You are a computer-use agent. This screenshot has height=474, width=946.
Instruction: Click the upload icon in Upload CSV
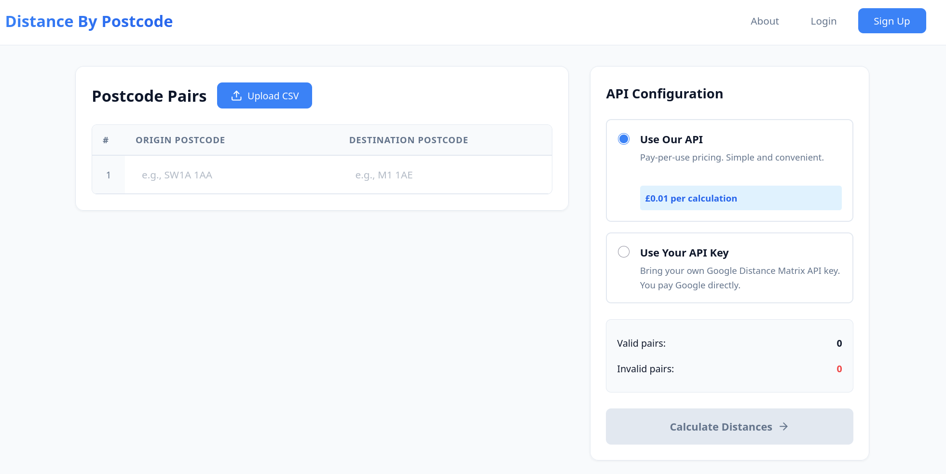point(236,95)
